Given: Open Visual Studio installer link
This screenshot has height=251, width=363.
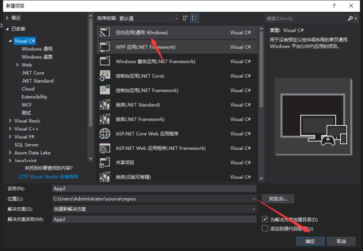Looking at the screenshot, I should (49, 177).
